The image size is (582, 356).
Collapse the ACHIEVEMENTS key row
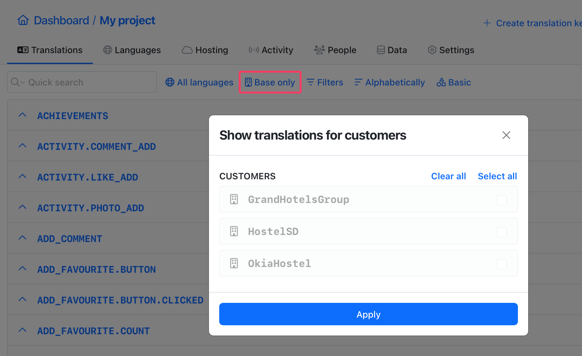click(x=22, y=115)
